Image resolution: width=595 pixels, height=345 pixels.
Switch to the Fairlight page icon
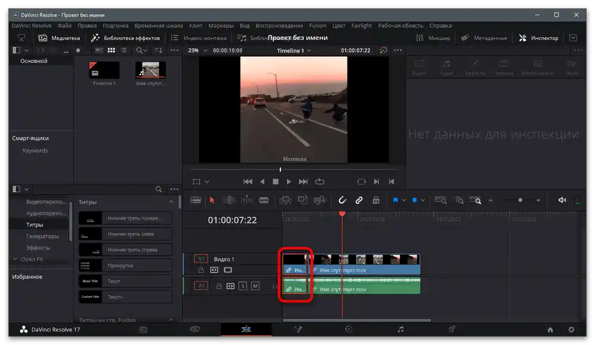coord(401,330)
